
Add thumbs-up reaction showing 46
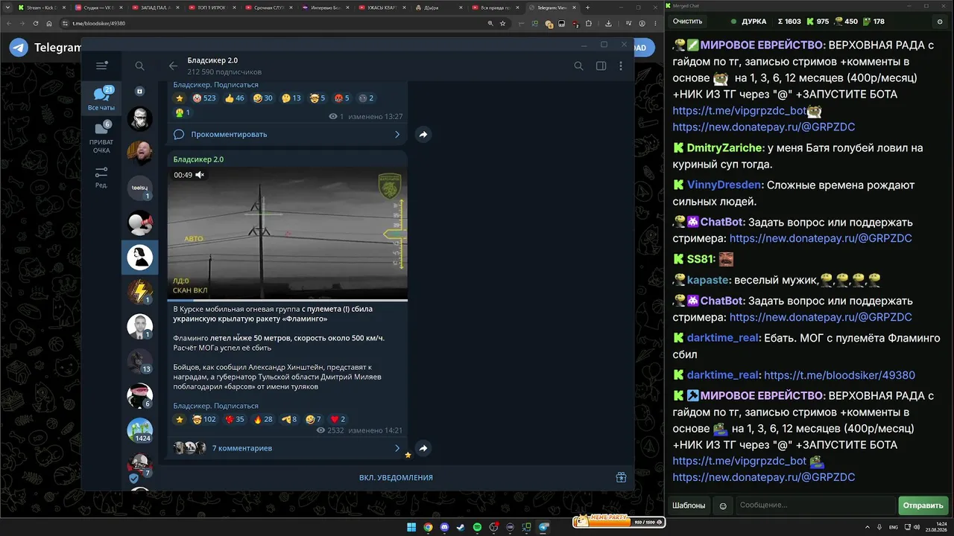tap(234, 98)
